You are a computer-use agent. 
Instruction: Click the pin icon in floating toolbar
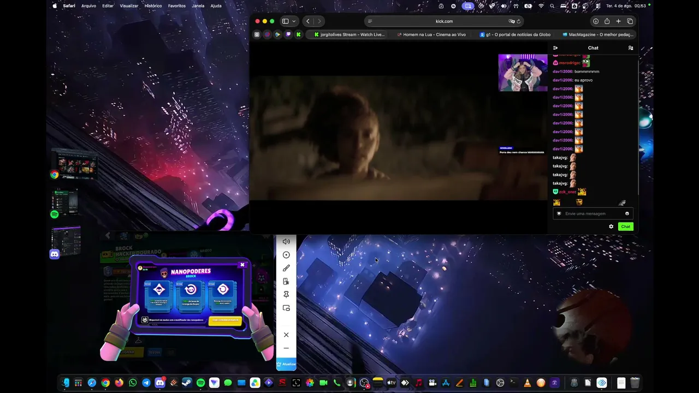(x=286, y=295)
